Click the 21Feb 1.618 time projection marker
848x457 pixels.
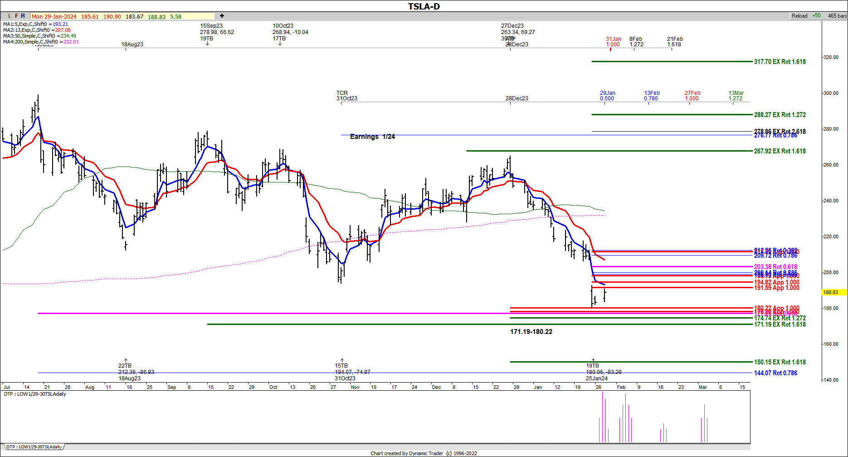coord(675,42)
